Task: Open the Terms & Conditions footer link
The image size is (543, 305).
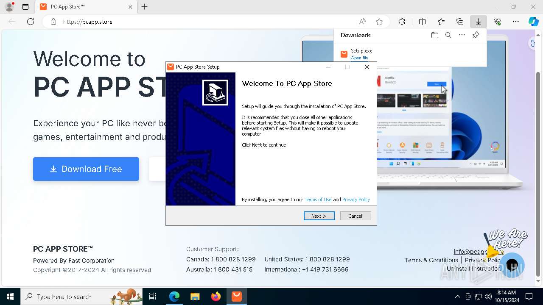Action: pyautogui.click(x=431, y=260)
